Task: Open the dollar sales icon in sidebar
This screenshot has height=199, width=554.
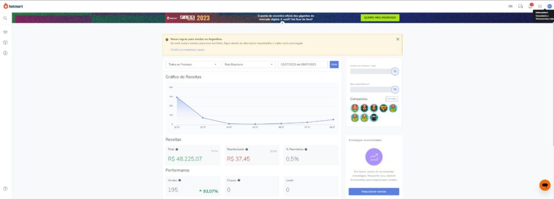Action: pos(5,53)
